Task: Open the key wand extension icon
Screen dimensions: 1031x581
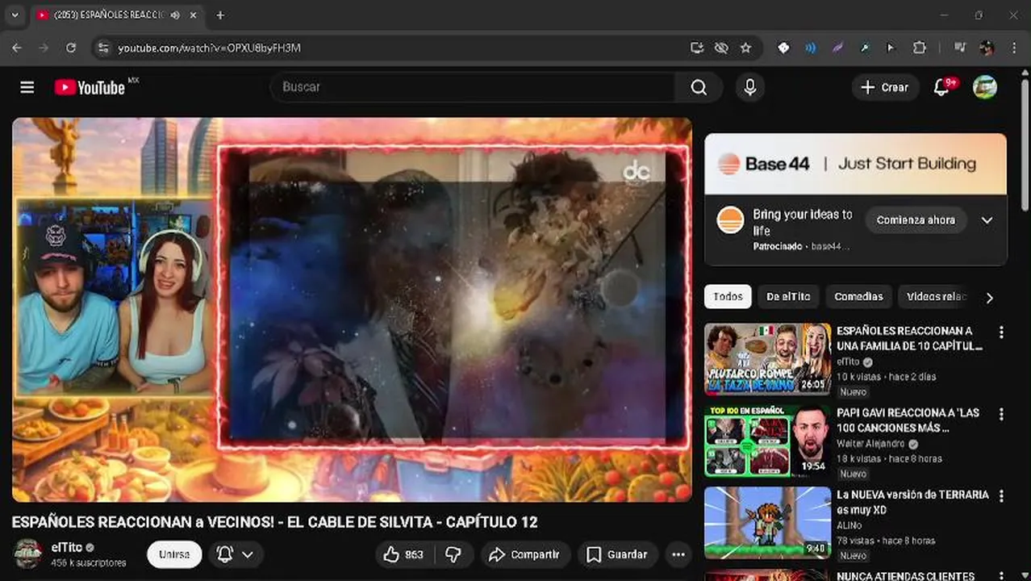Action: (864, 48)
